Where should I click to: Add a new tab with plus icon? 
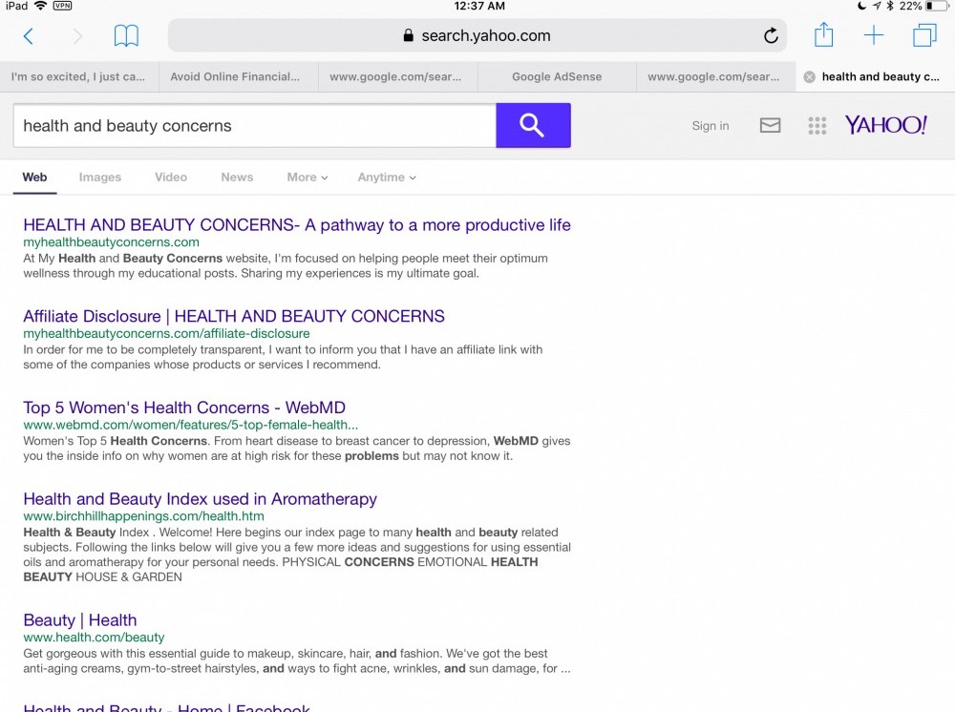coord(874,35)
